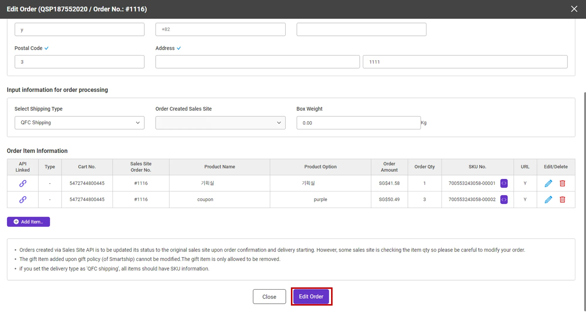Edit the 기획실 order item with pencil
The height and width of the screenshot is (312, 586).
pos(548,183)
